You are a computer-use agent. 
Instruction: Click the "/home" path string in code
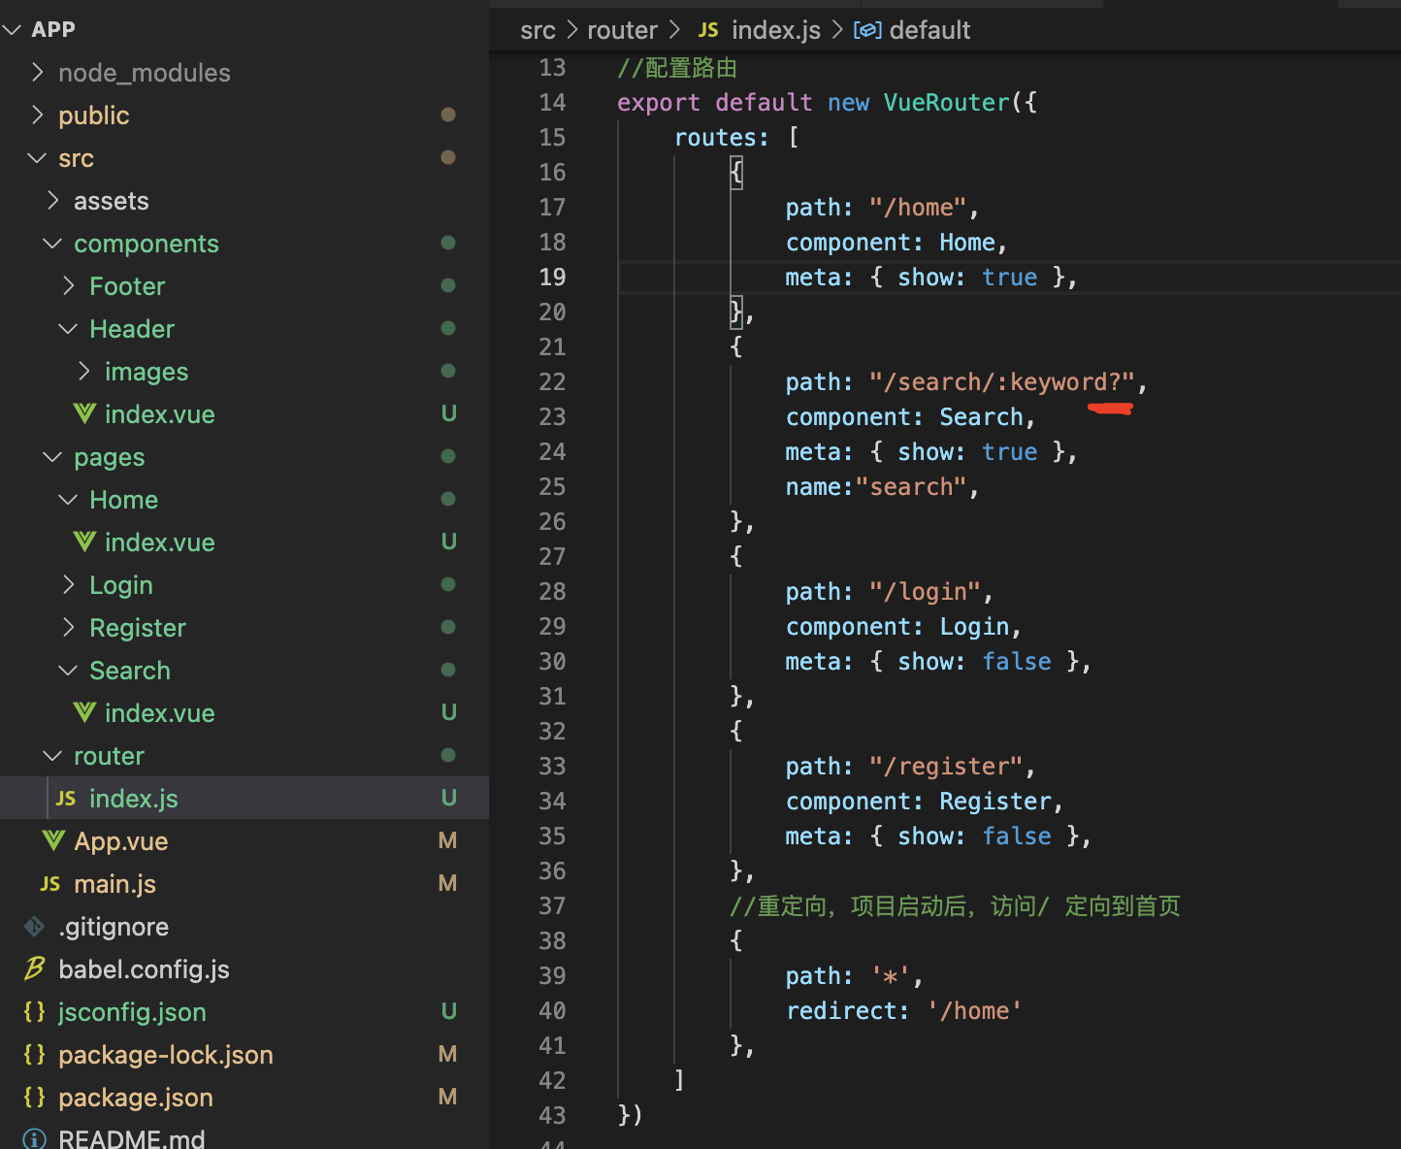pos(918,207)
